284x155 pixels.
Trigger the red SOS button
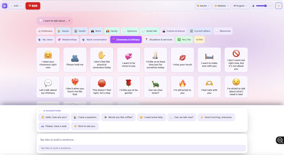click(x=33, y=6)
